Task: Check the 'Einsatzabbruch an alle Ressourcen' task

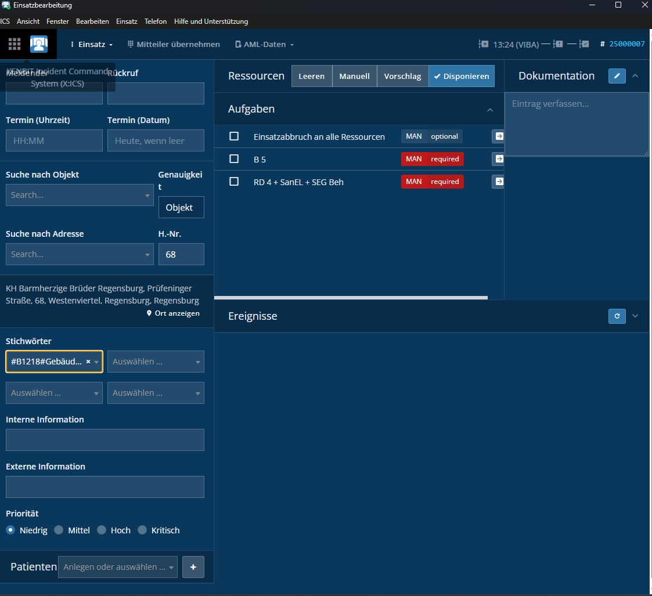Action: (234, 136)
